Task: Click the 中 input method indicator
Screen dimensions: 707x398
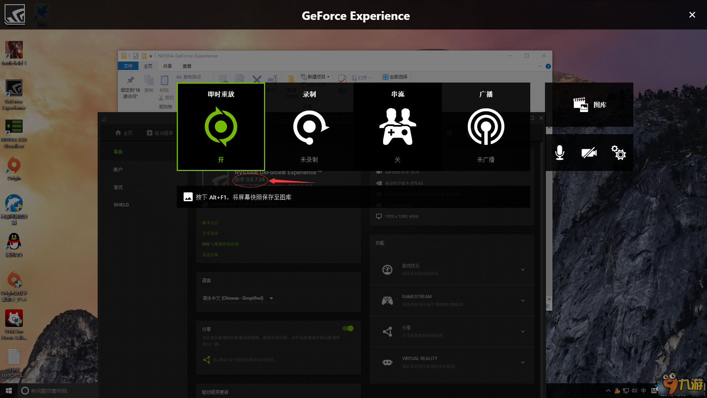Action: (644, 391)
